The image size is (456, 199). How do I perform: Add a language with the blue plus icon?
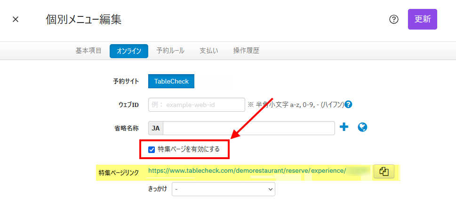(344, 127)
